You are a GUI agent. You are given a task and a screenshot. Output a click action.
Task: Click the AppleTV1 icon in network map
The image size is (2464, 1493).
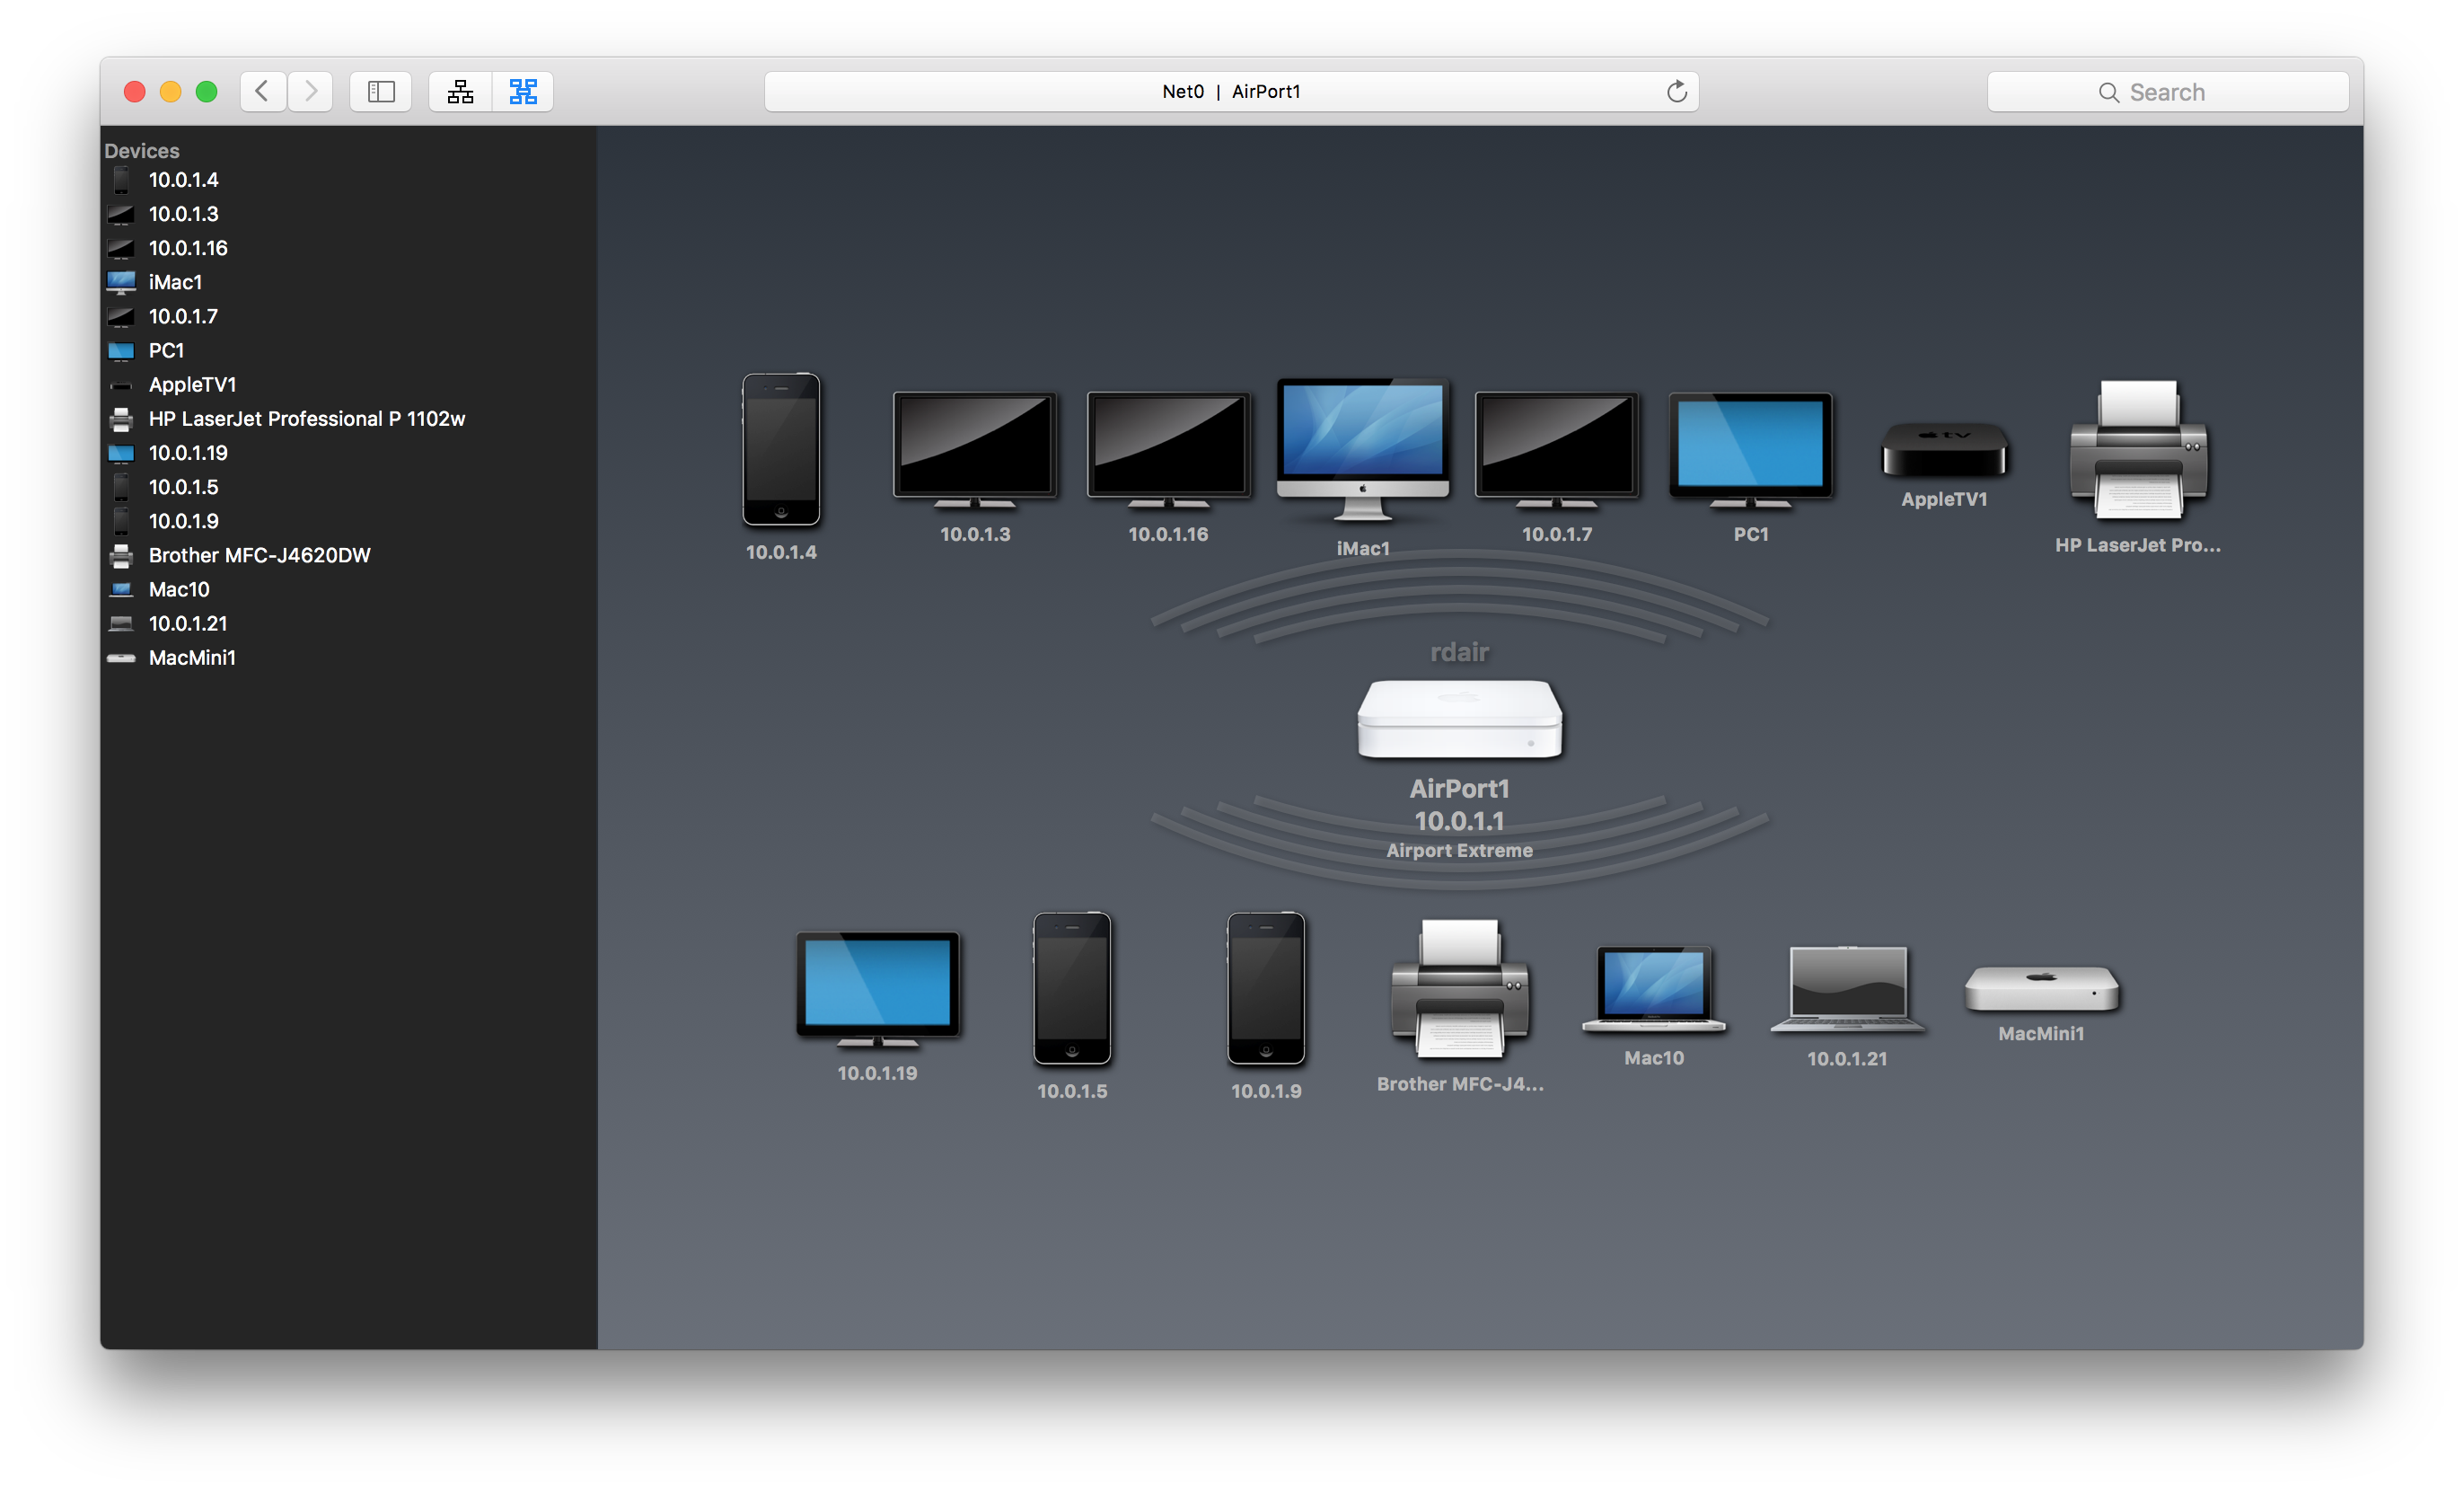pyautogui.click(x=1944, y=450)
